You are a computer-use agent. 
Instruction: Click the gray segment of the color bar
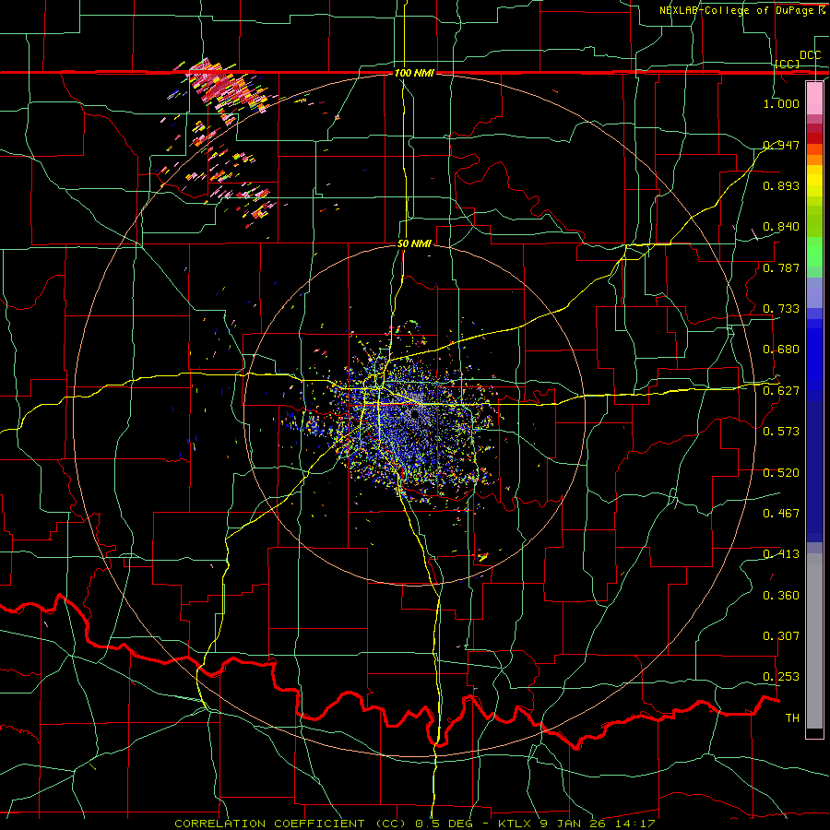click(x=814, y=641)
